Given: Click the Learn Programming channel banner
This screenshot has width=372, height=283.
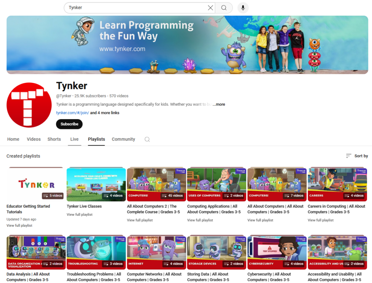Looking at the screenshot, I should coord(187,45).
